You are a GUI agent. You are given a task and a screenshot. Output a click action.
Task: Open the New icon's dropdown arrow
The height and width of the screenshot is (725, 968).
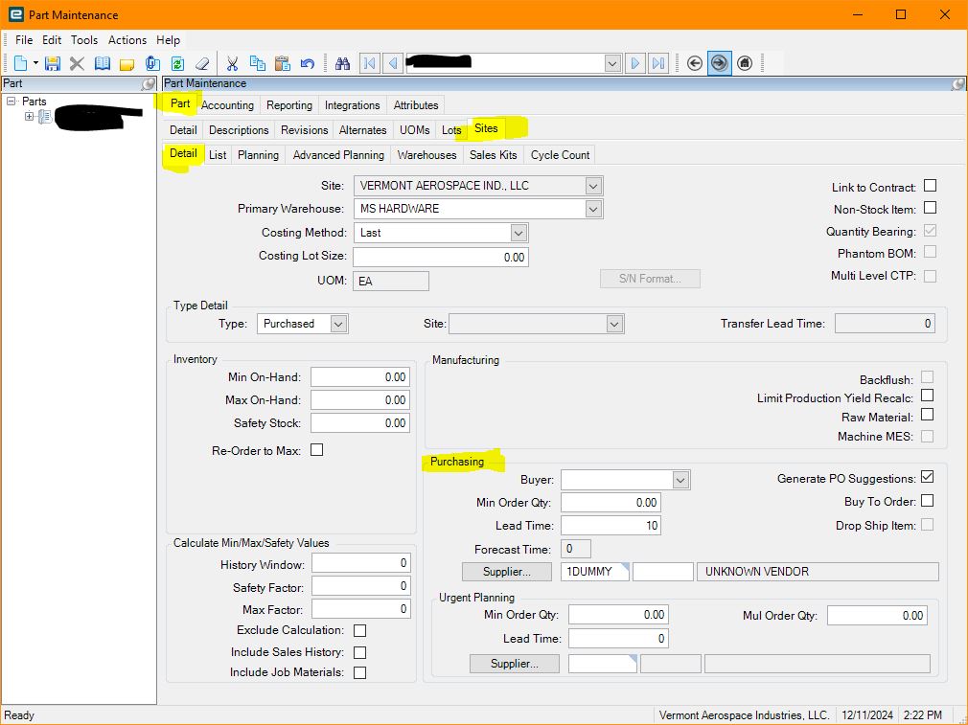click(35, 63)
